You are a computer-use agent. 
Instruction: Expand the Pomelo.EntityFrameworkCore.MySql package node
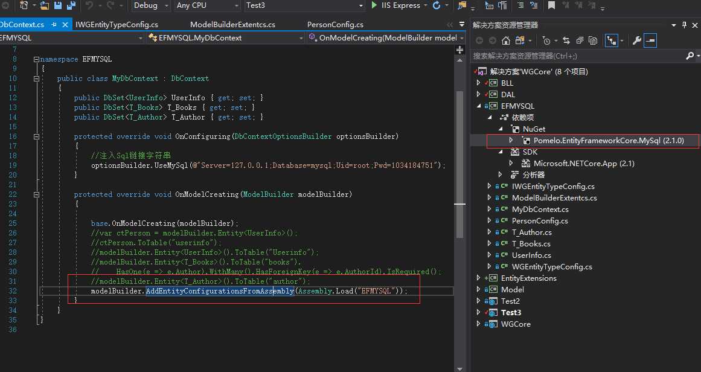(511, 140)
